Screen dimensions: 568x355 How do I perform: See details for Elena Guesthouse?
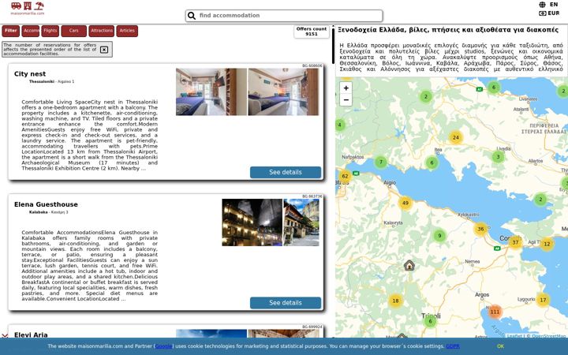click(286, 303)
